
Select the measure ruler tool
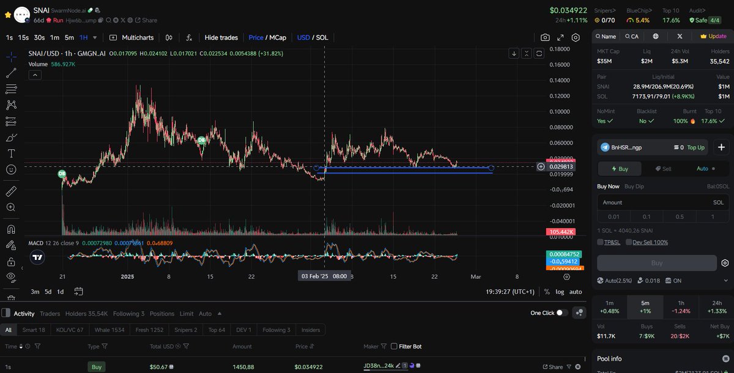[x=11, y=190]
